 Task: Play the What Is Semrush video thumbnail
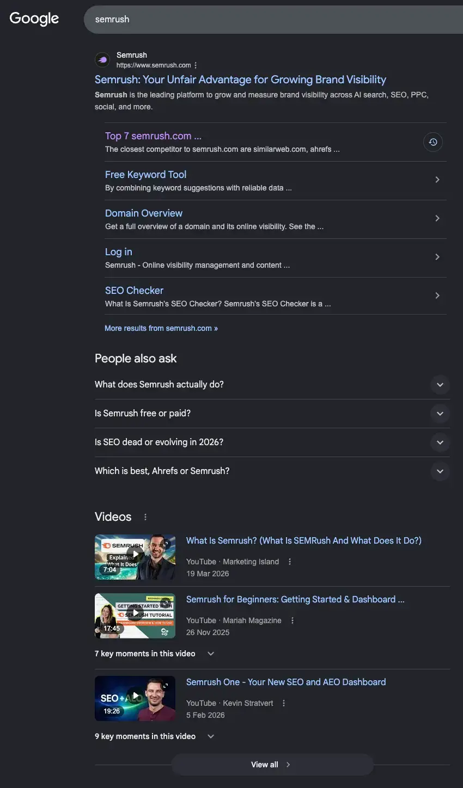[x=135, y=557]
